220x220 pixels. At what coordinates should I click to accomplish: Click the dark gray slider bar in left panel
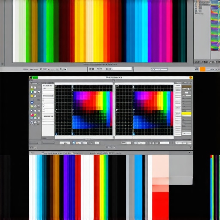tap(48, 96)
